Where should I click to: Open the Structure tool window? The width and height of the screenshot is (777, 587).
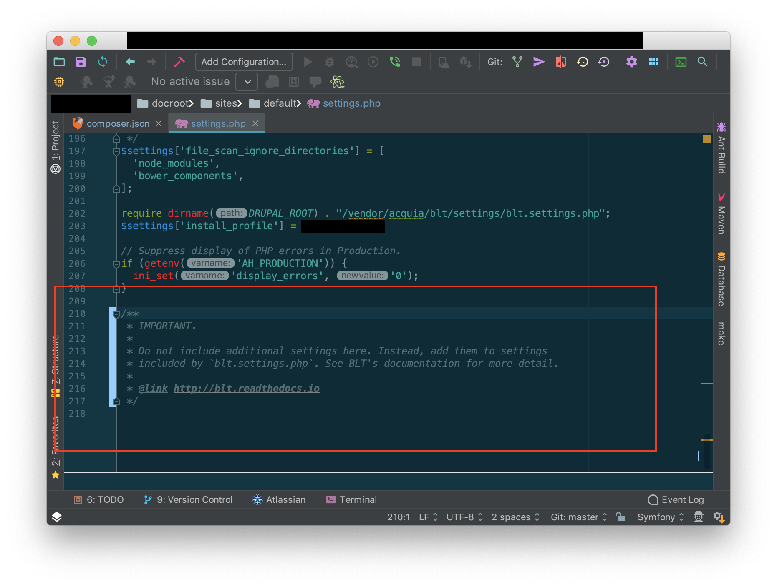click(55, 366)
